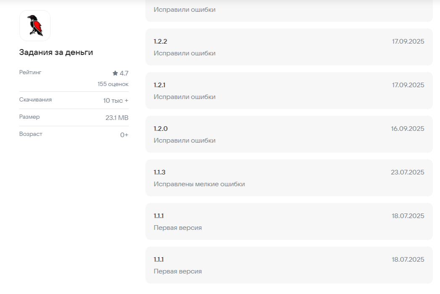The width and height of the screenshot is (440, 294).
Task: Click the date beside version 1.2.2
Action: pos(408,42)
